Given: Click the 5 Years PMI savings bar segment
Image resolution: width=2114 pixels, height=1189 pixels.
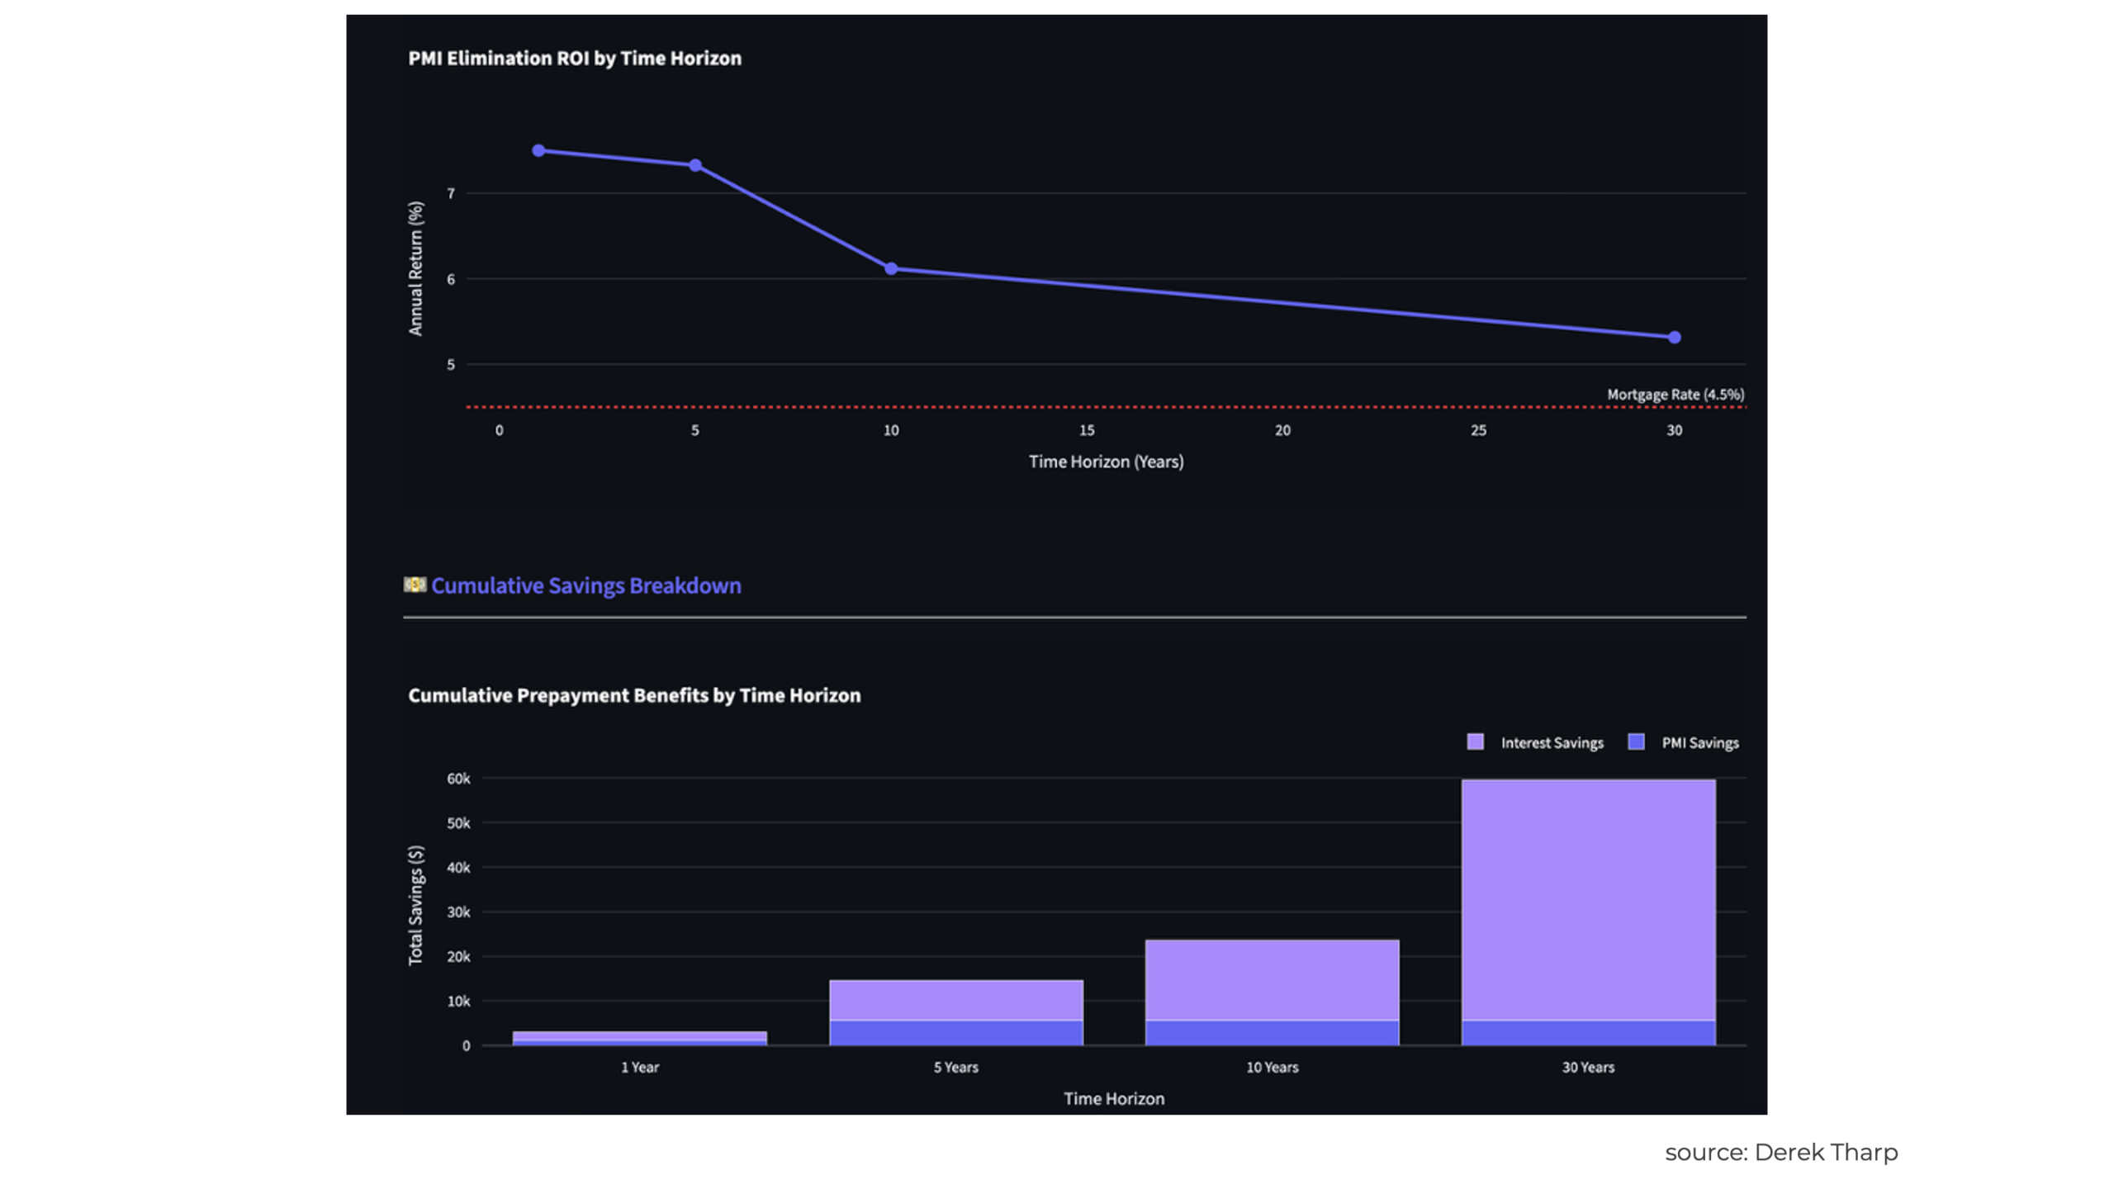Looking at the screenshot, I should pos(955,1032).
